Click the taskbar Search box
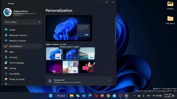This screenshot has height=99, width=177. pos(61,96)
